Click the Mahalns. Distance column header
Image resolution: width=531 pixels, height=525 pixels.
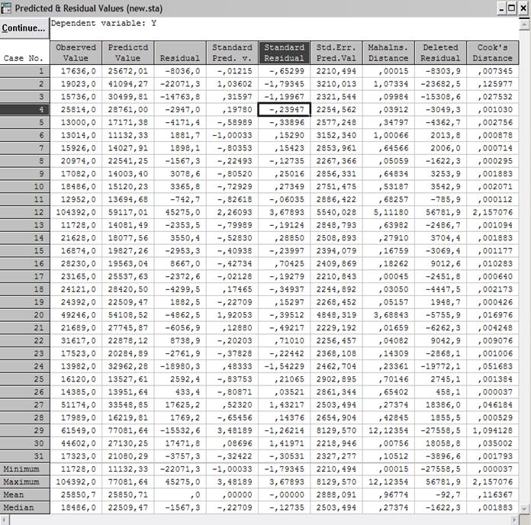point(387,52)
